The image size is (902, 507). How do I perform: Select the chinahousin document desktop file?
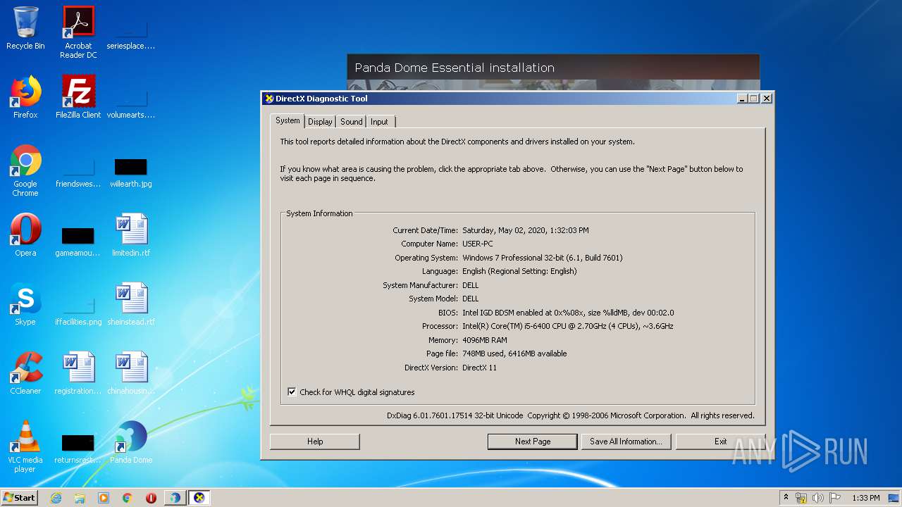click(x=131, y=373)
